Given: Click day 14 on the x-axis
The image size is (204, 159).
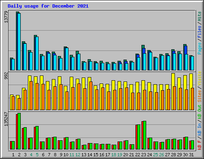Looking at the screenshot, I should tap(90, 155).
